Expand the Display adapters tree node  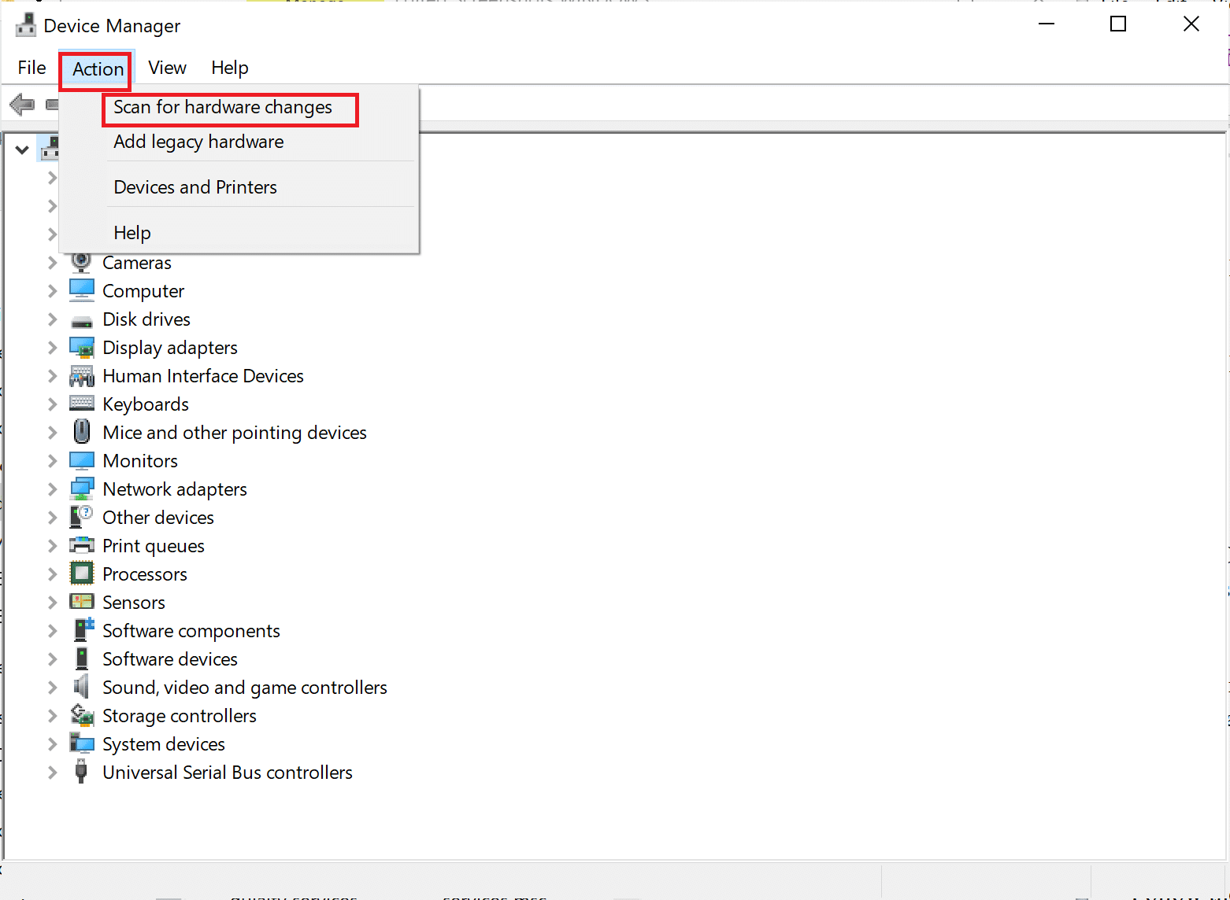pyautogui.click(x=51, y=347)
